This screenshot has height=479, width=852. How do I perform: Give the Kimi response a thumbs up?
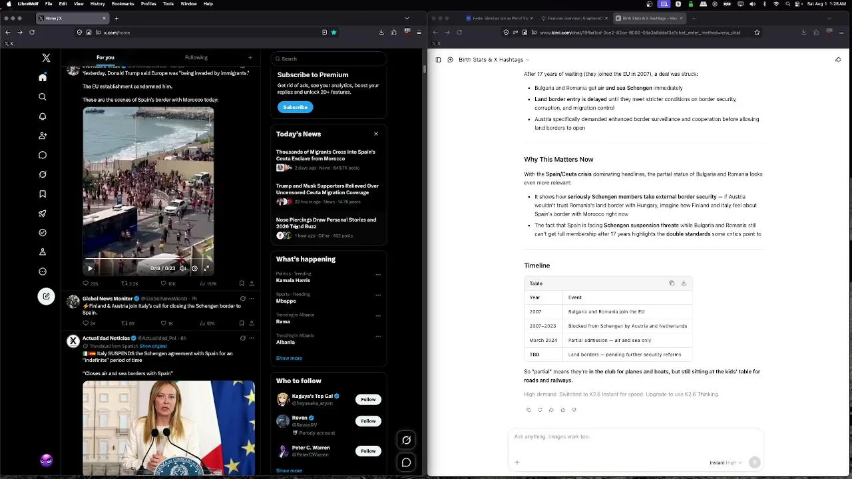(562, 410)
